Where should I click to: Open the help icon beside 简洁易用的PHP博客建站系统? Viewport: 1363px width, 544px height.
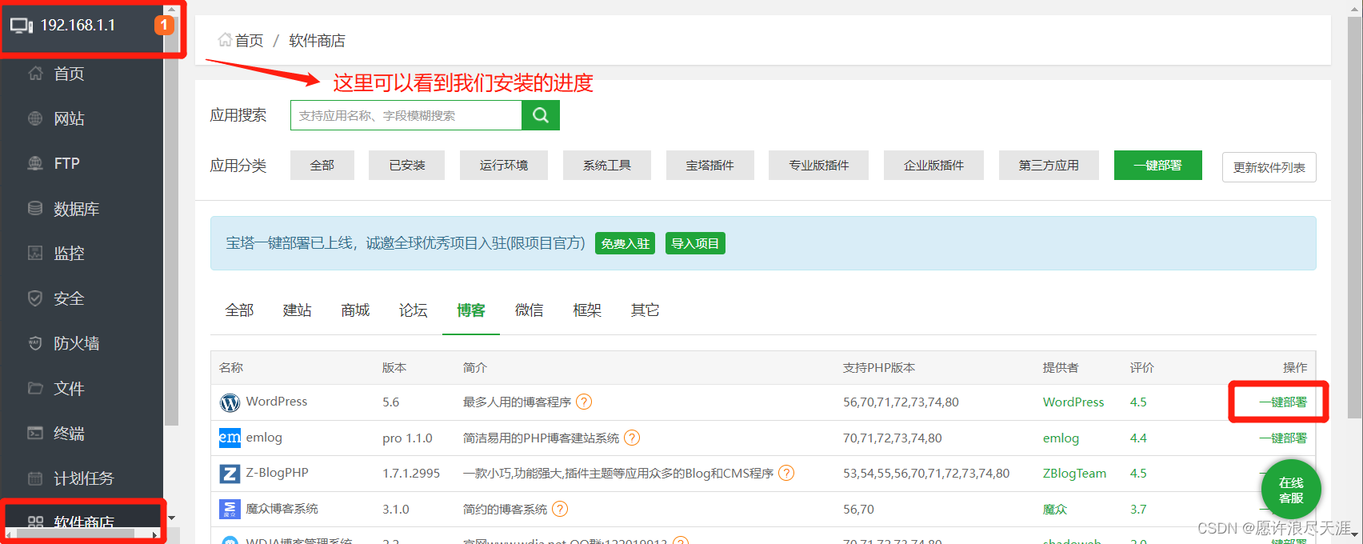(632, 438)
